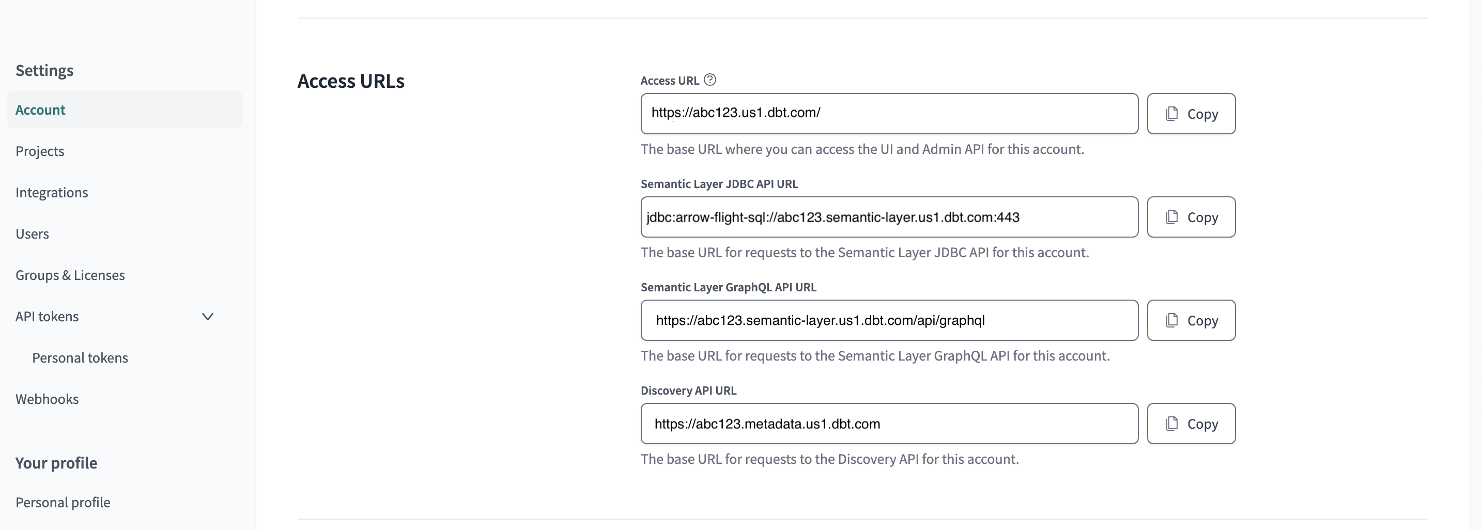Select the Access URL input field
The image size is (1483, 530).
889,113
